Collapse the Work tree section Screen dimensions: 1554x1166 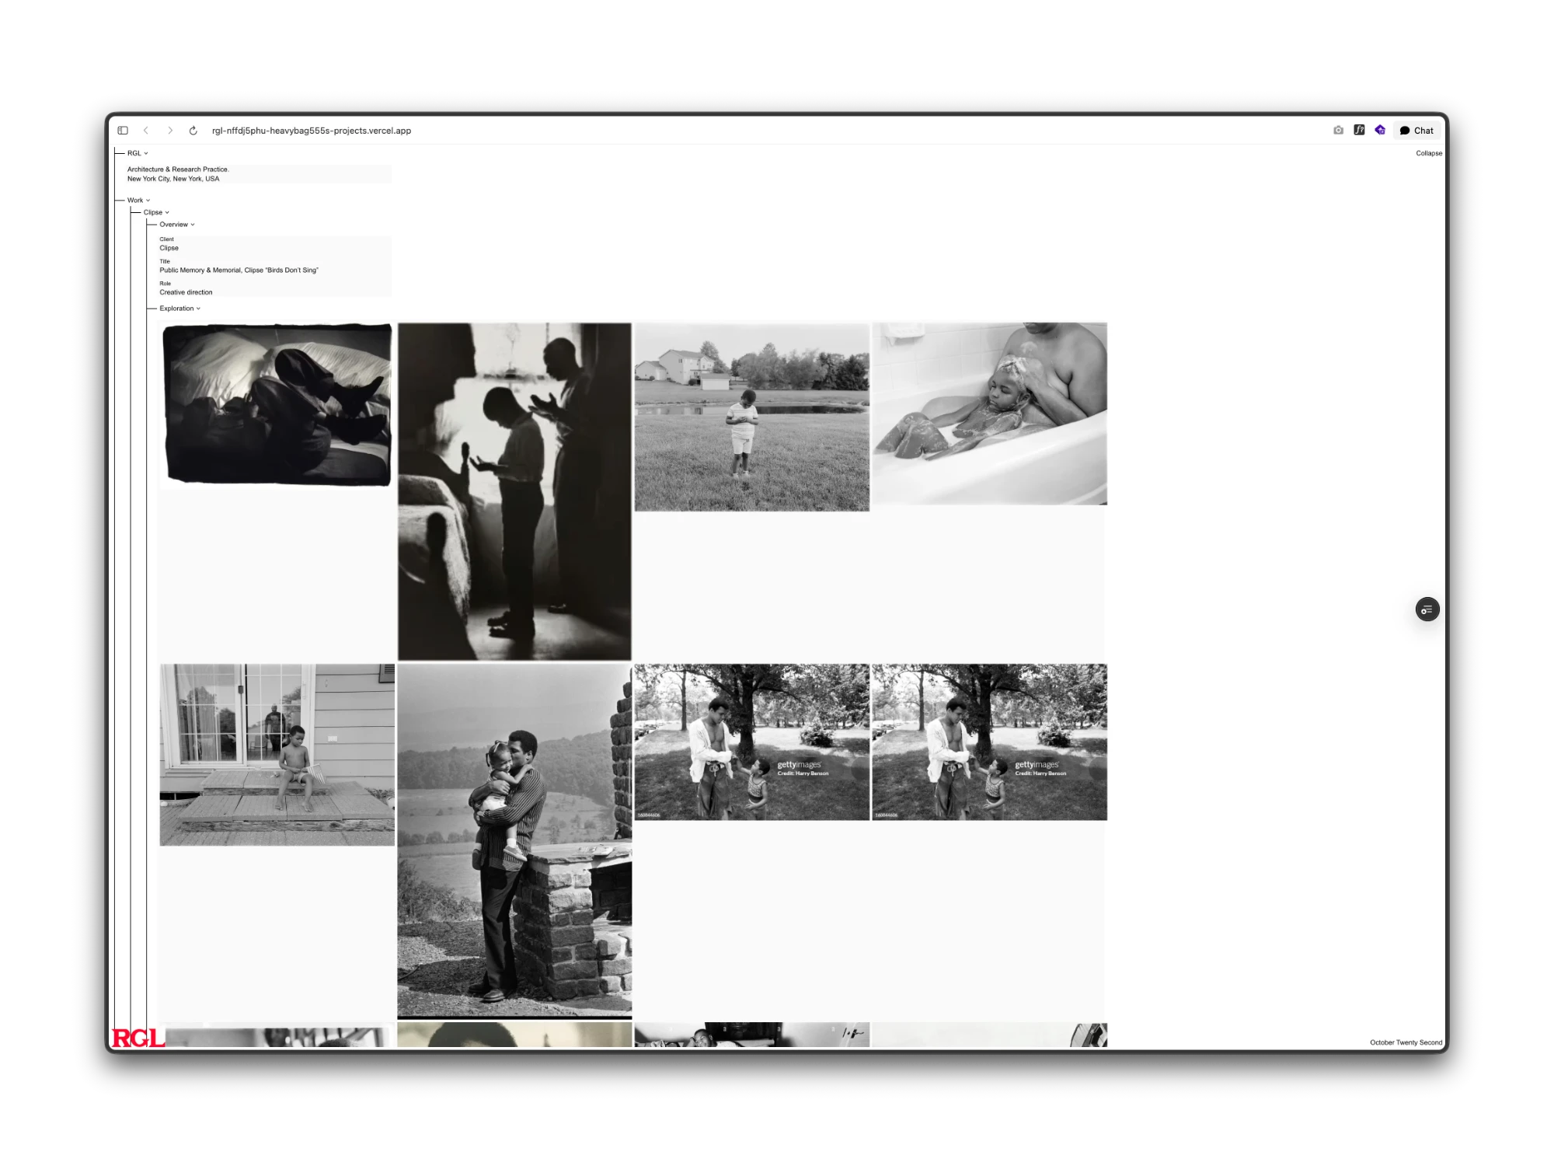(x=138, y=201)
